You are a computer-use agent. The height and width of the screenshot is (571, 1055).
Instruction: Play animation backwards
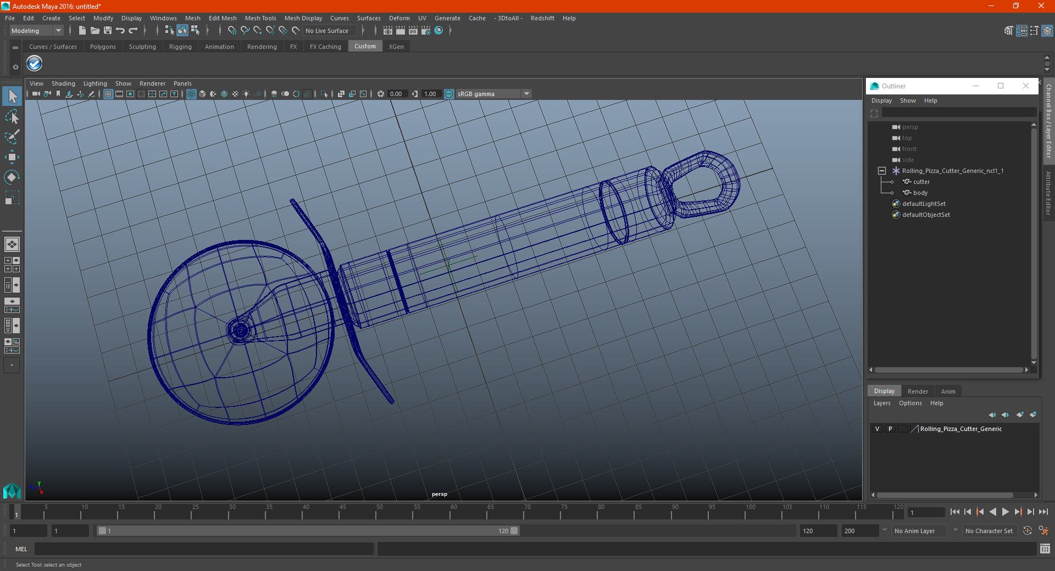[x=992, y=512]
